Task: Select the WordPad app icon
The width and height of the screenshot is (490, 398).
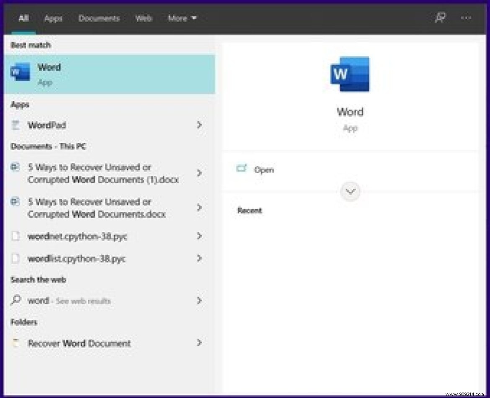Action: coord(15,125)
